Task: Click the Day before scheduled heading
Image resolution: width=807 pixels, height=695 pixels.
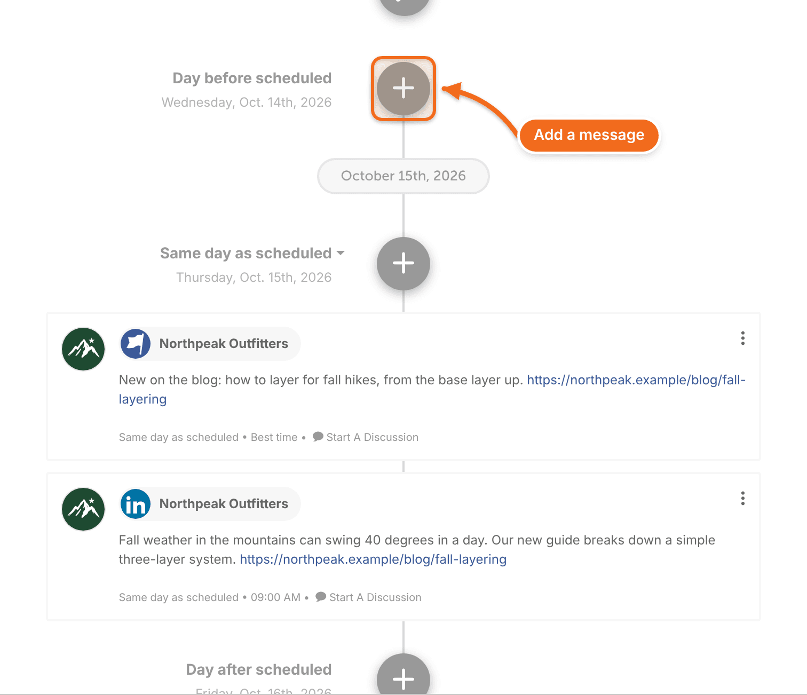Action: coord(252,78)
